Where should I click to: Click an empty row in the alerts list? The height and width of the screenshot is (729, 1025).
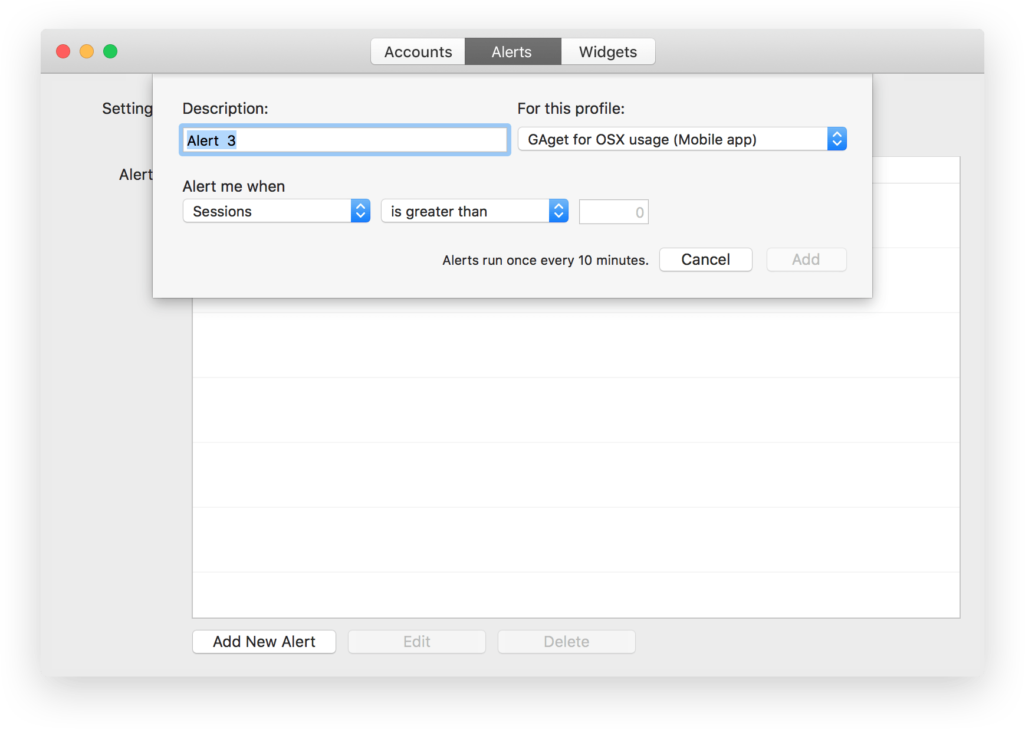click(576, 410)
